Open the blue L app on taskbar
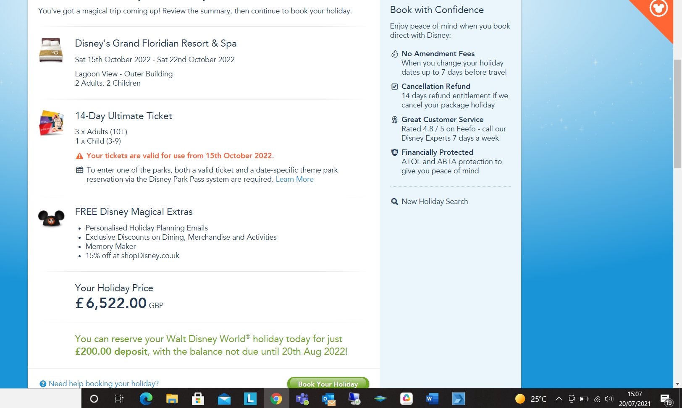 point(250,399)
